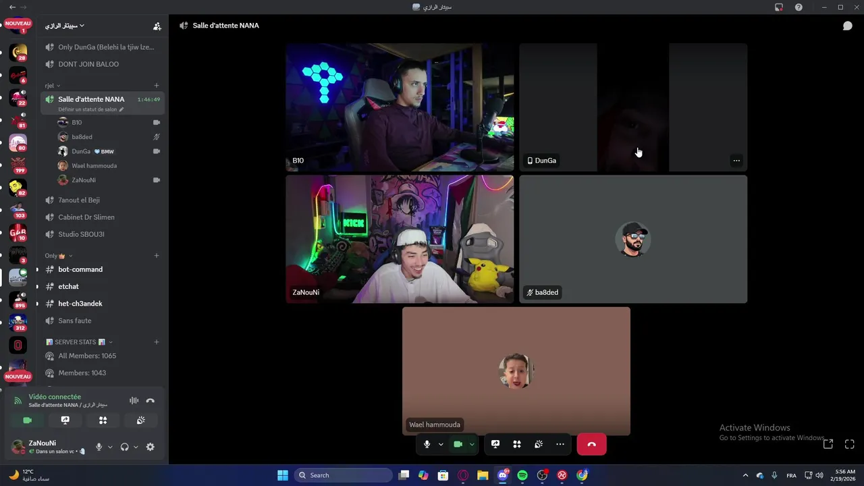Open the server name dropdown menu
Screen dimensions: 864x486
[x=65, y=26]
